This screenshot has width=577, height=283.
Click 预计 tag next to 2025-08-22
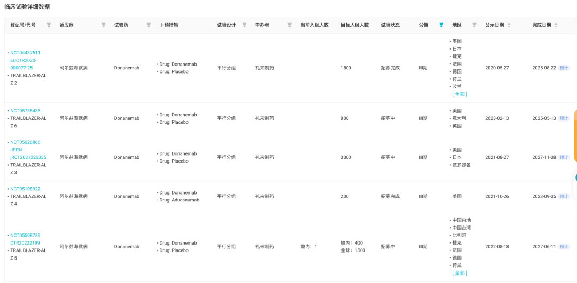tap(564, 68)
